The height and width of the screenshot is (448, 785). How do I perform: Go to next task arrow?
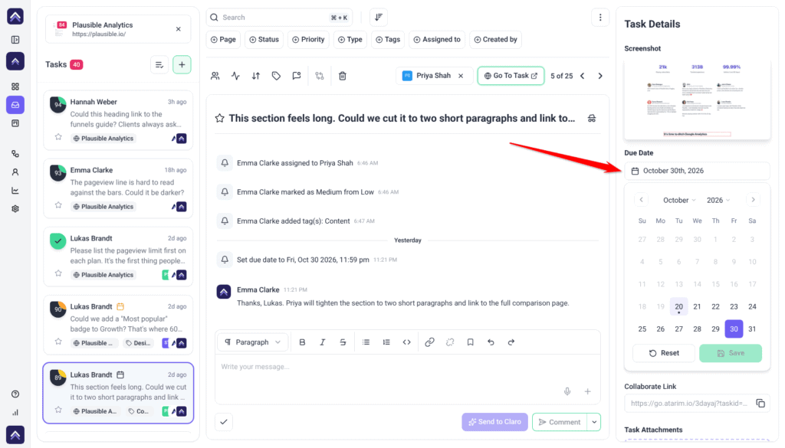[600, 76]
